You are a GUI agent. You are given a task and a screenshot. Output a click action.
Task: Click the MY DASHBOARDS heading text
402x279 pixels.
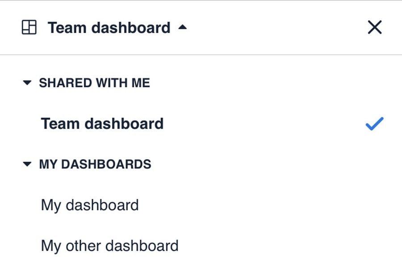(95, 164)
